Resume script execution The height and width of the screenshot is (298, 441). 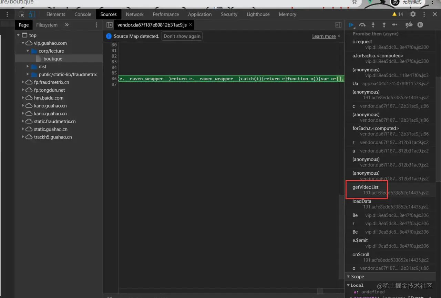351,25
